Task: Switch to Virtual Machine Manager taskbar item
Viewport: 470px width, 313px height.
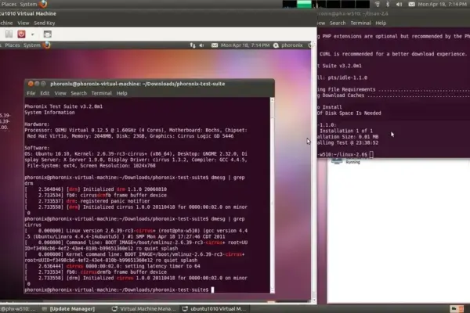Action: [x=144, y=309]
